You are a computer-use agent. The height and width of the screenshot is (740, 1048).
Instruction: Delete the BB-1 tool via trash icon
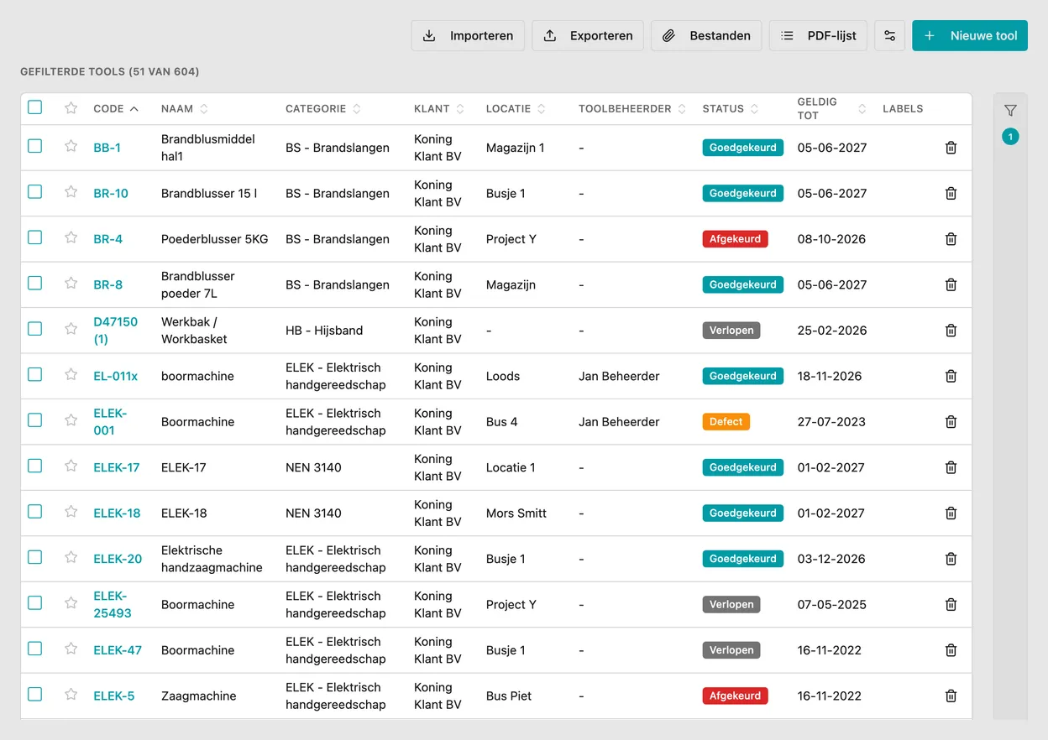click(x=951, y=148)
